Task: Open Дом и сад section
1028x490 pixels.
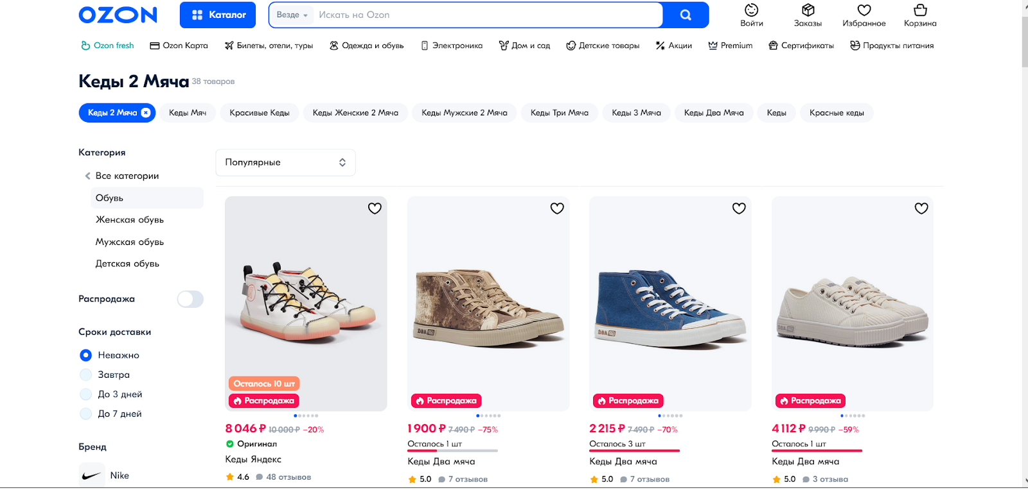Action: point(524,46)
